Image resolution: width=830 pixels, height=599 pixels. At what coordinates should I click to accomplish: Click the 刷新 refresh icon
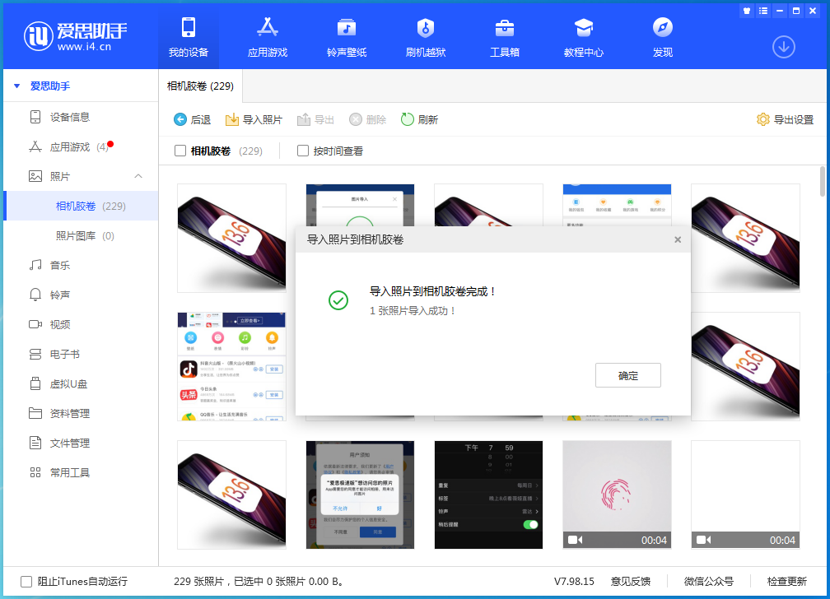(408, 120)
